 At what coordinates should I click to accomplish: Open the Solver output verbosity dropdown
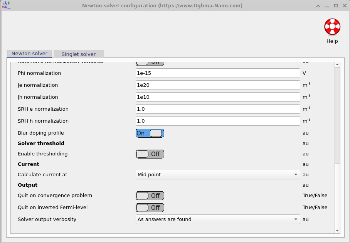point(218,219)
